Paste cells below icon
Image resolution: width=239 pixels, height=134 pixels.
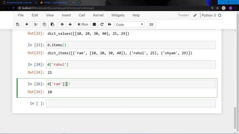click(52, 24)
